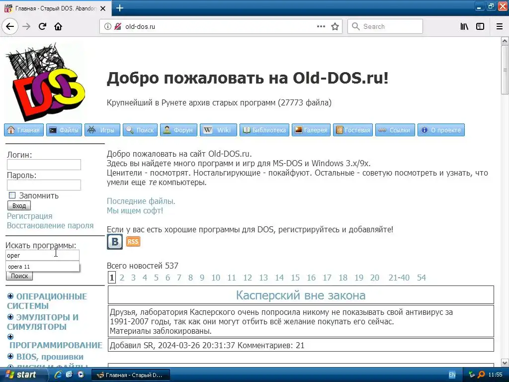This screenshot has width=509, height=382.
Task: Open the Гостевая navigation tab
Action: coord(353,130)
